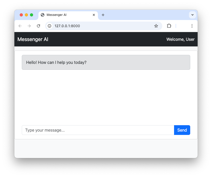
Task: Select the greeting message bubble
Action: 106,62
